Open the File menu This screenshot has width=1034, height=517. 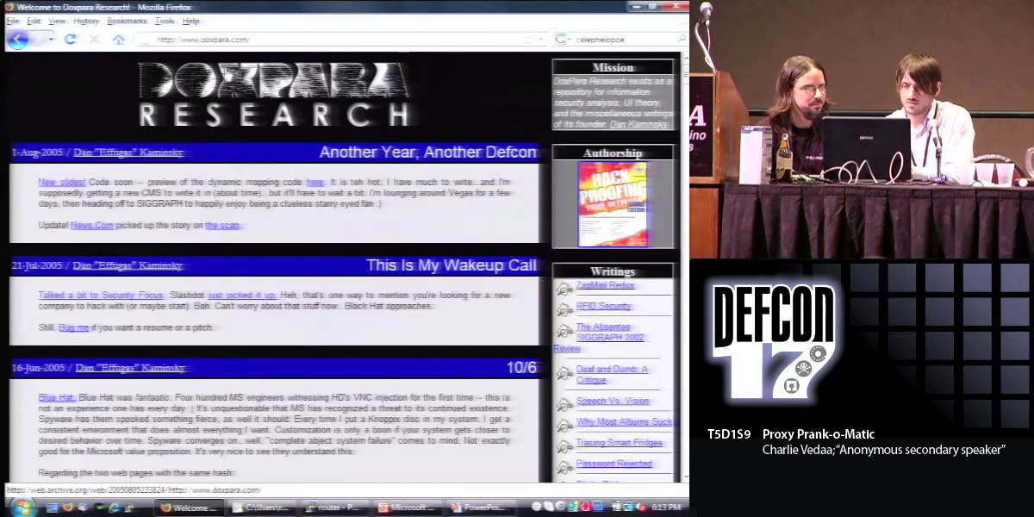point(13,21)
